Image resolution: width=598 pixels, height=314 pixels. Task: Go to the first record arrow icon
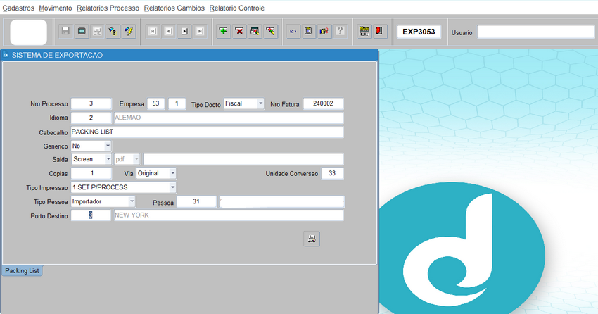click(x=153, y=31)
